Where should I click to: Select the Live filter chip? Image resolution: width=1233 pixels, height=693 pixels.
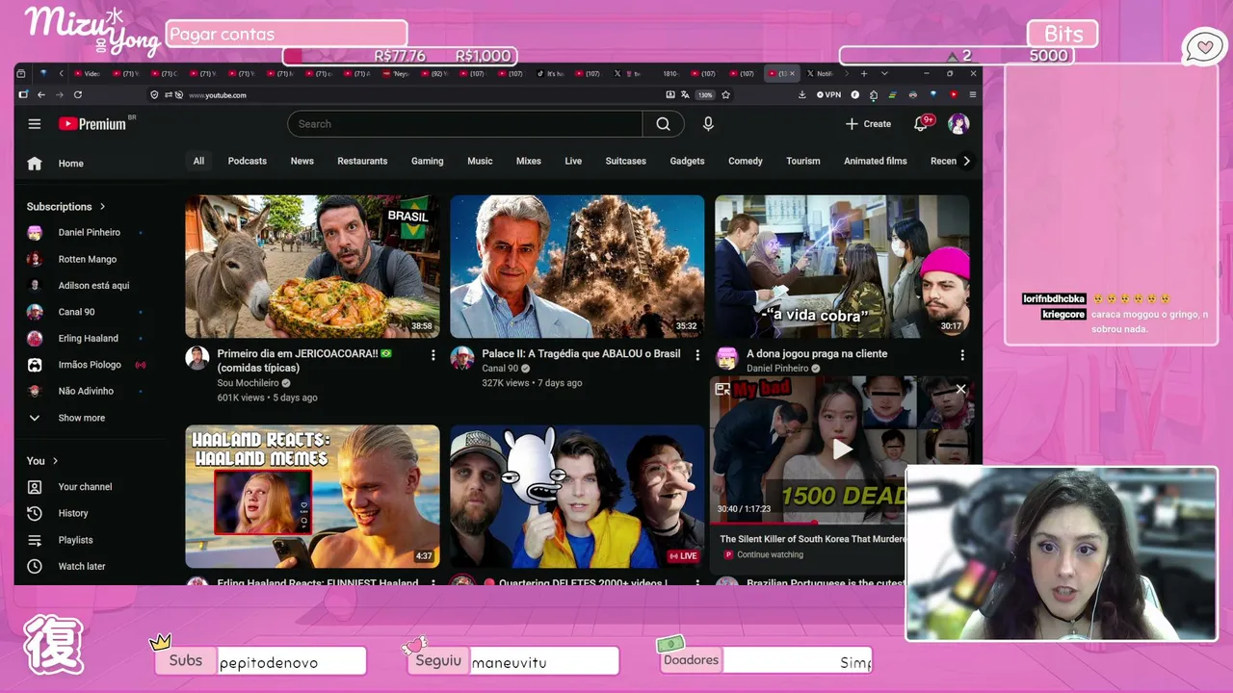pos(573,161)
